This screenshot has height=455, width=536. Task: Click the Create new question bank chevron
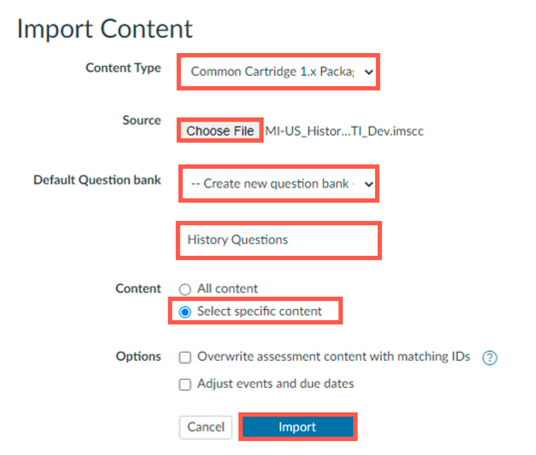pyautogui.click(x=368, y=184)
